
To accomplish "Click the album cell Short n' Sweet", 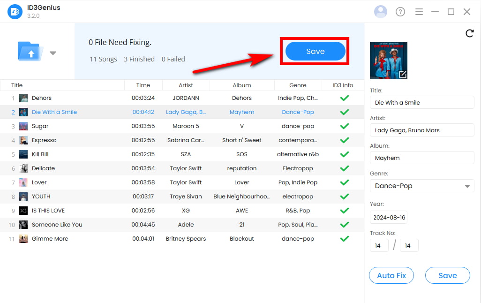I will coord(242,140).
